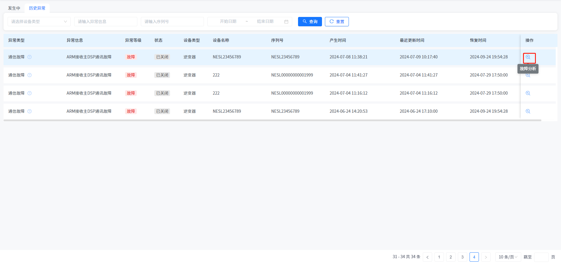The image size is (561, 264).
Task: Switch to the 发生中 tab
Action: click(14, 8)
